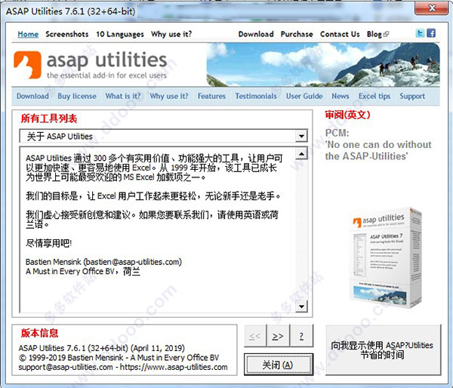453x388 pixels.
Task: Open the Features tab
Action: pyautogui.click(x=211, y=96)
